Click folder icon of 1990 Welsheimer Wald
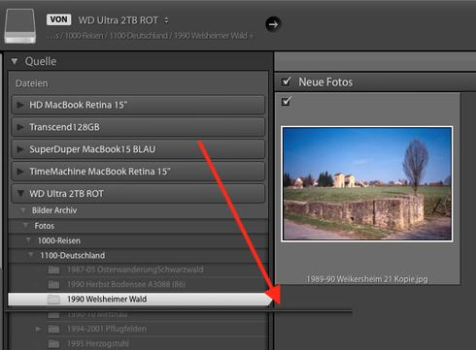The image size is (476, 350). (x=53, y=300)
